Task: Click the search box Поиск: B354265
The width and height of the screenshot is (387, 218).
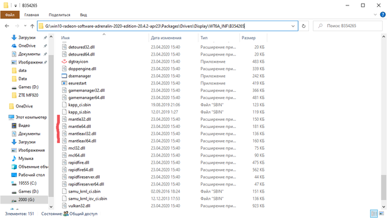Action: (x=348, y=26)
